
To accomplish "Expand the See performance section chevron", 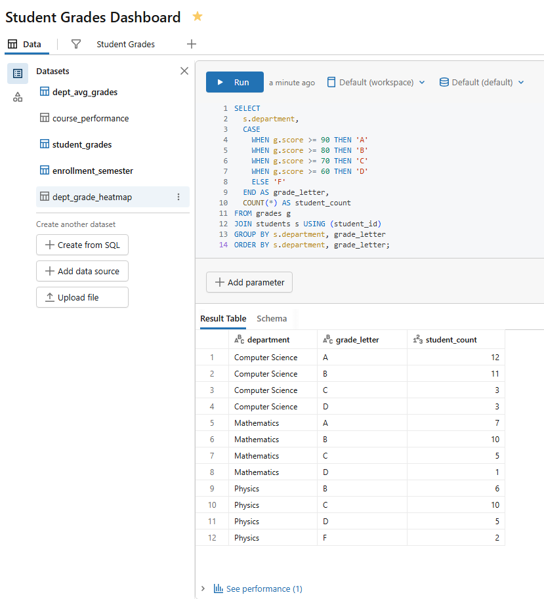I will click(x=203, y=589).
